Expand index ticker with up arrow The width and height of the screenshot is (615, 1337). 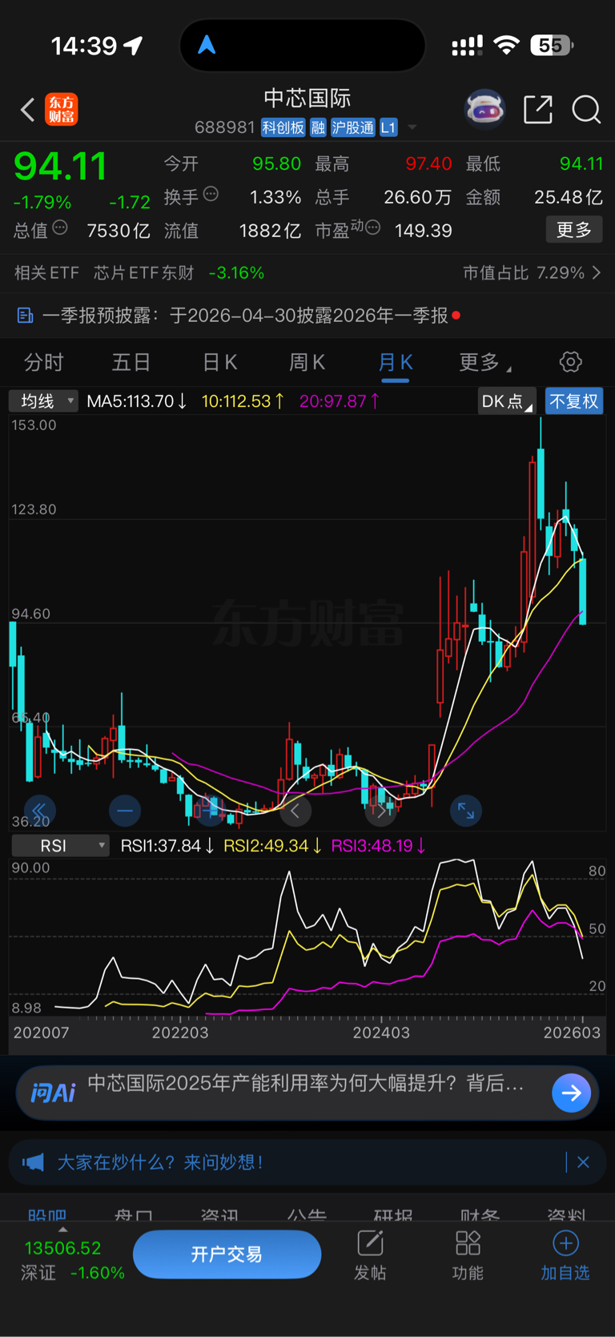click(63, 1230)
